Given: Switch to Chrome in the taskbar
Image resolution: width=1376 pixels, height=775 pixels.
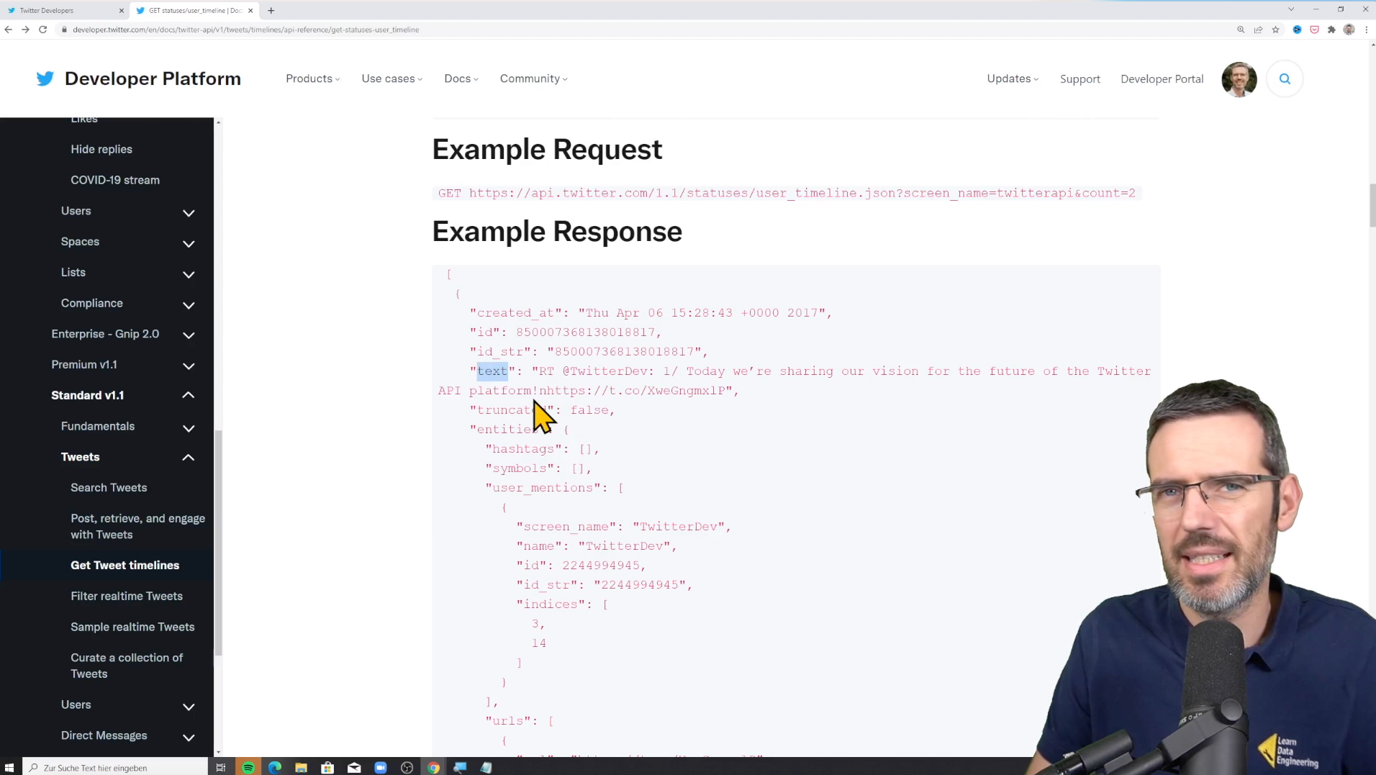Looking at the screenshot, I should (x=433, y=767).
